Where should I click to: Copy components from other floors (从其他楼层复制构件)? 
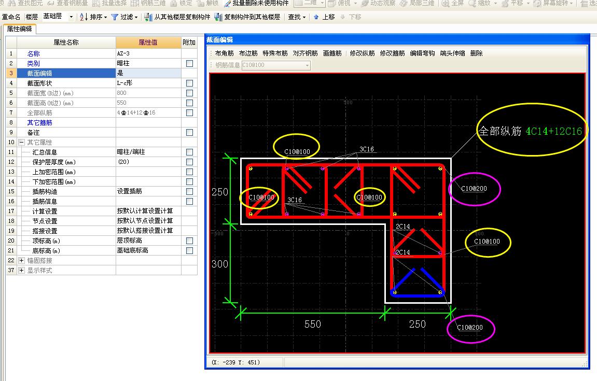pos(177,17)
